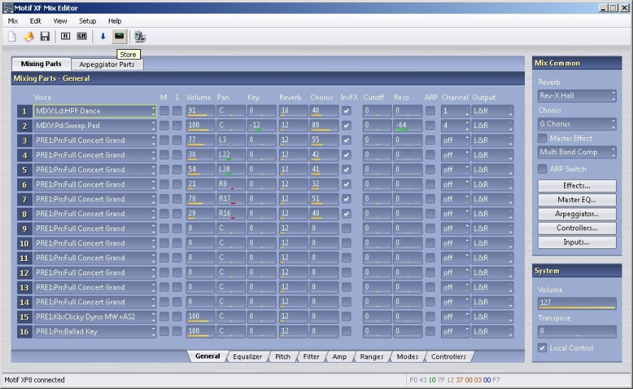Open the Mix menu
This screenshot has height=389, width=633.
point(13,21)
